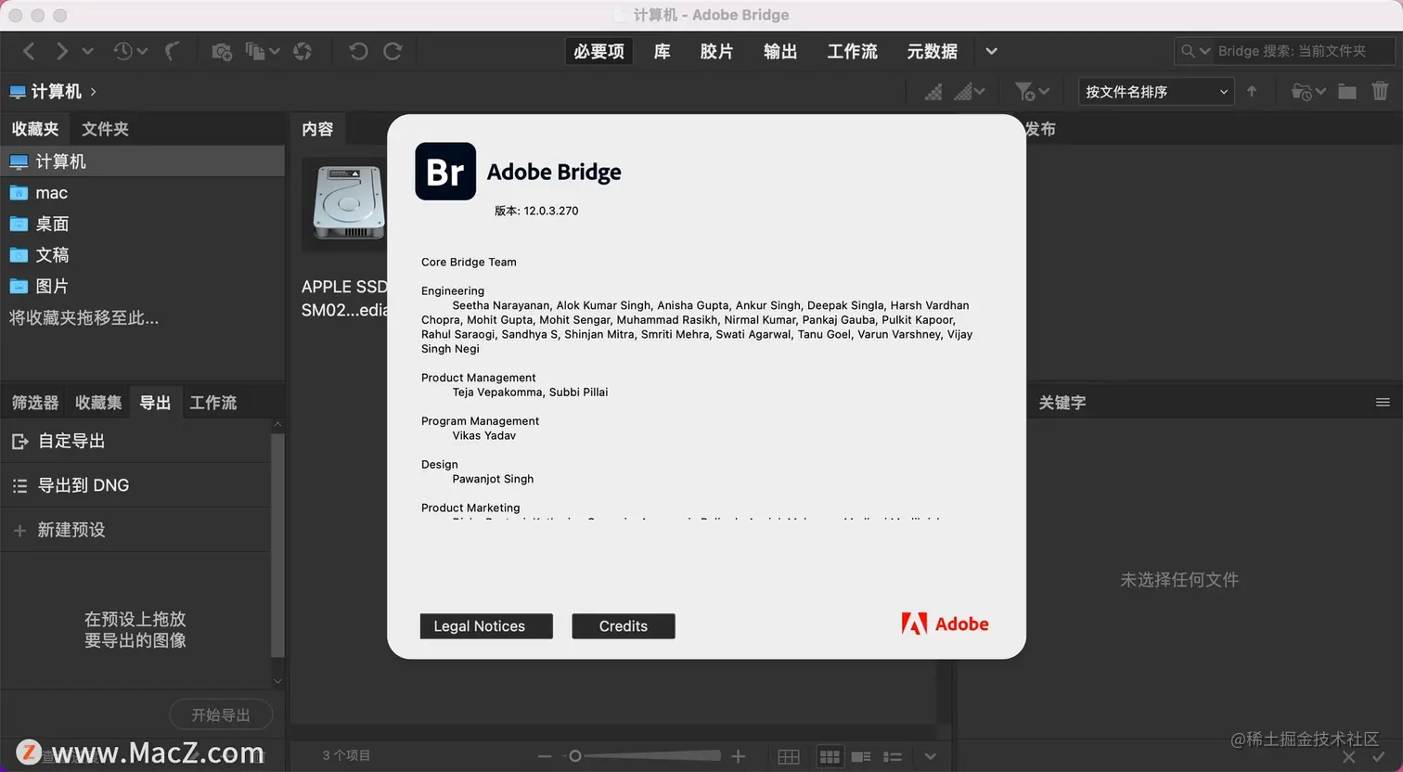Toggle ascending sort order arrow

1252,91
